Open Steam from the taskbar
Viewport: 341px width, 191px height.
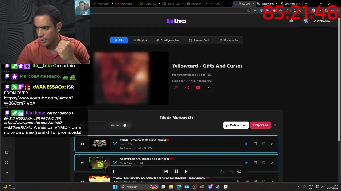[218, 187]
